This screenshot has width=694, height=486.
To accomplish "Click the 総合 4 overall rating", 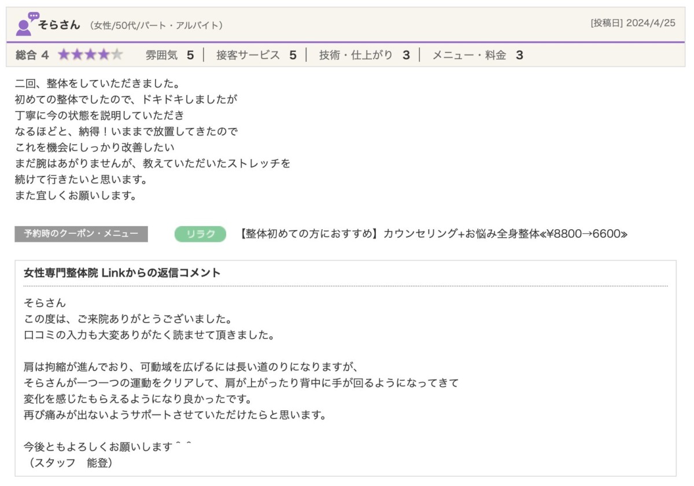I will tap(32, 55).
